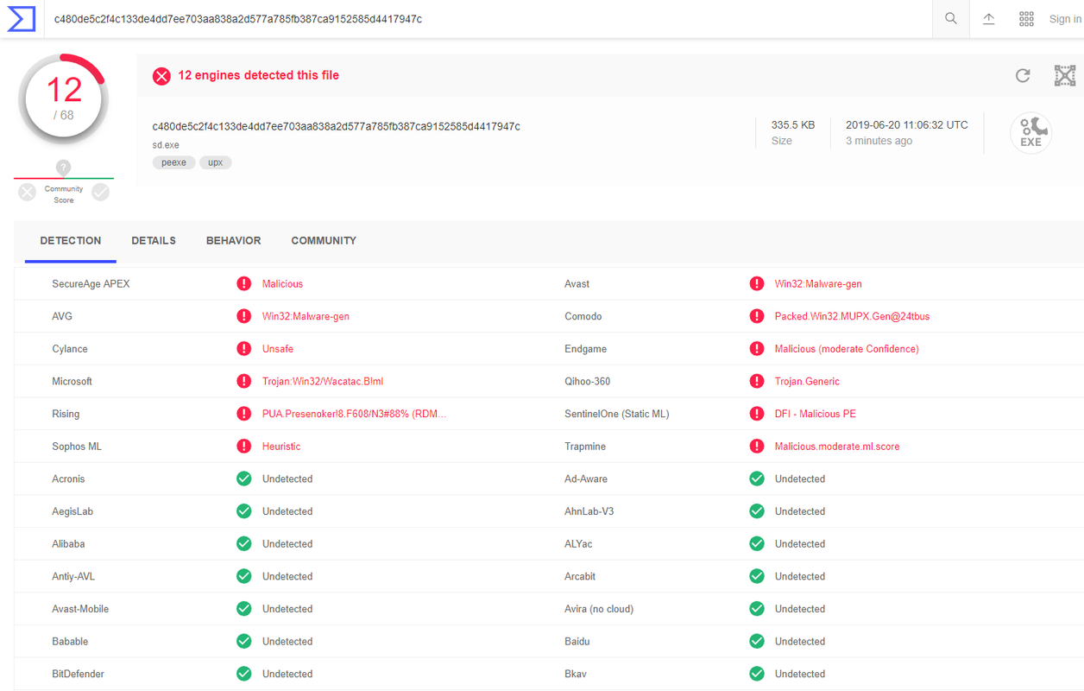The image size is (1084, 691).
Task: Click the 2019-06-20 11:06:32 UTC timestamp
Action: coord(907,125)
